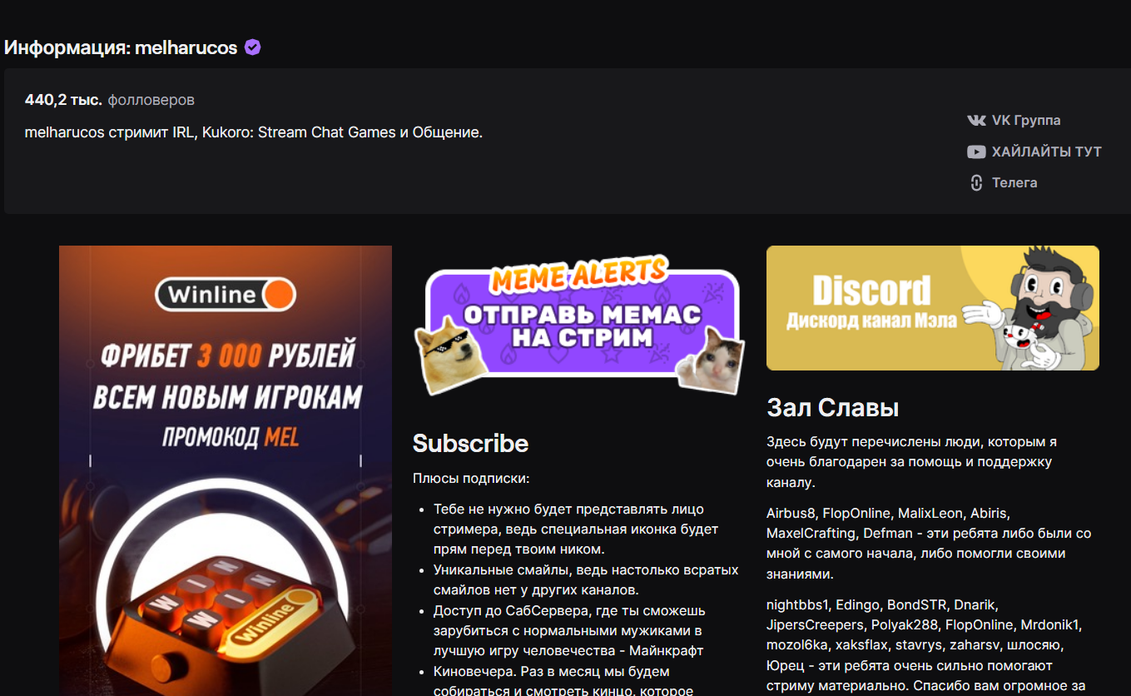
Task: Click the paragraph starting with Airbus8
Action: (x=929, y=544)
